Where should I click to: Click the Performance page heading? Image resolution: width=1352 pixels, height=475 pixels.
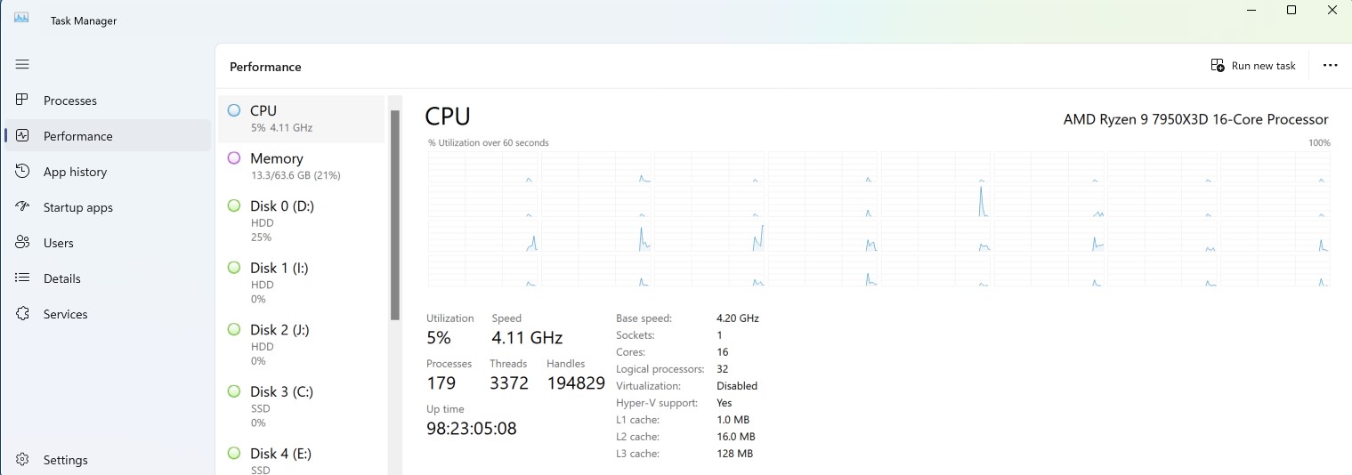[x=265, y=67]
